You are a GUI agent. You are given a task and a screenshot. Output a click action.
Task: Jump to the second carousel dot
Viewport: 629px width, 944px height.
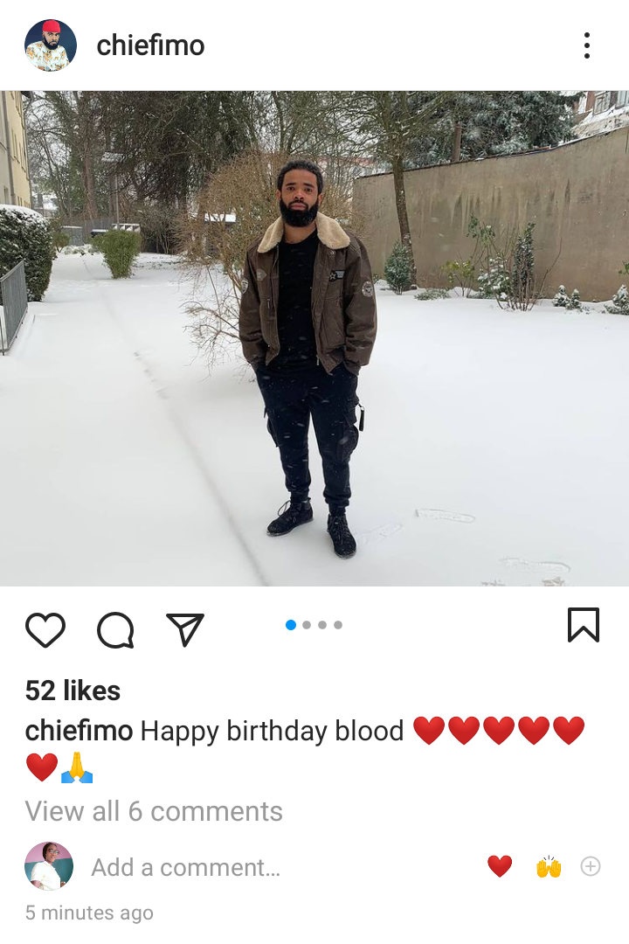click(x=307, y=625)
